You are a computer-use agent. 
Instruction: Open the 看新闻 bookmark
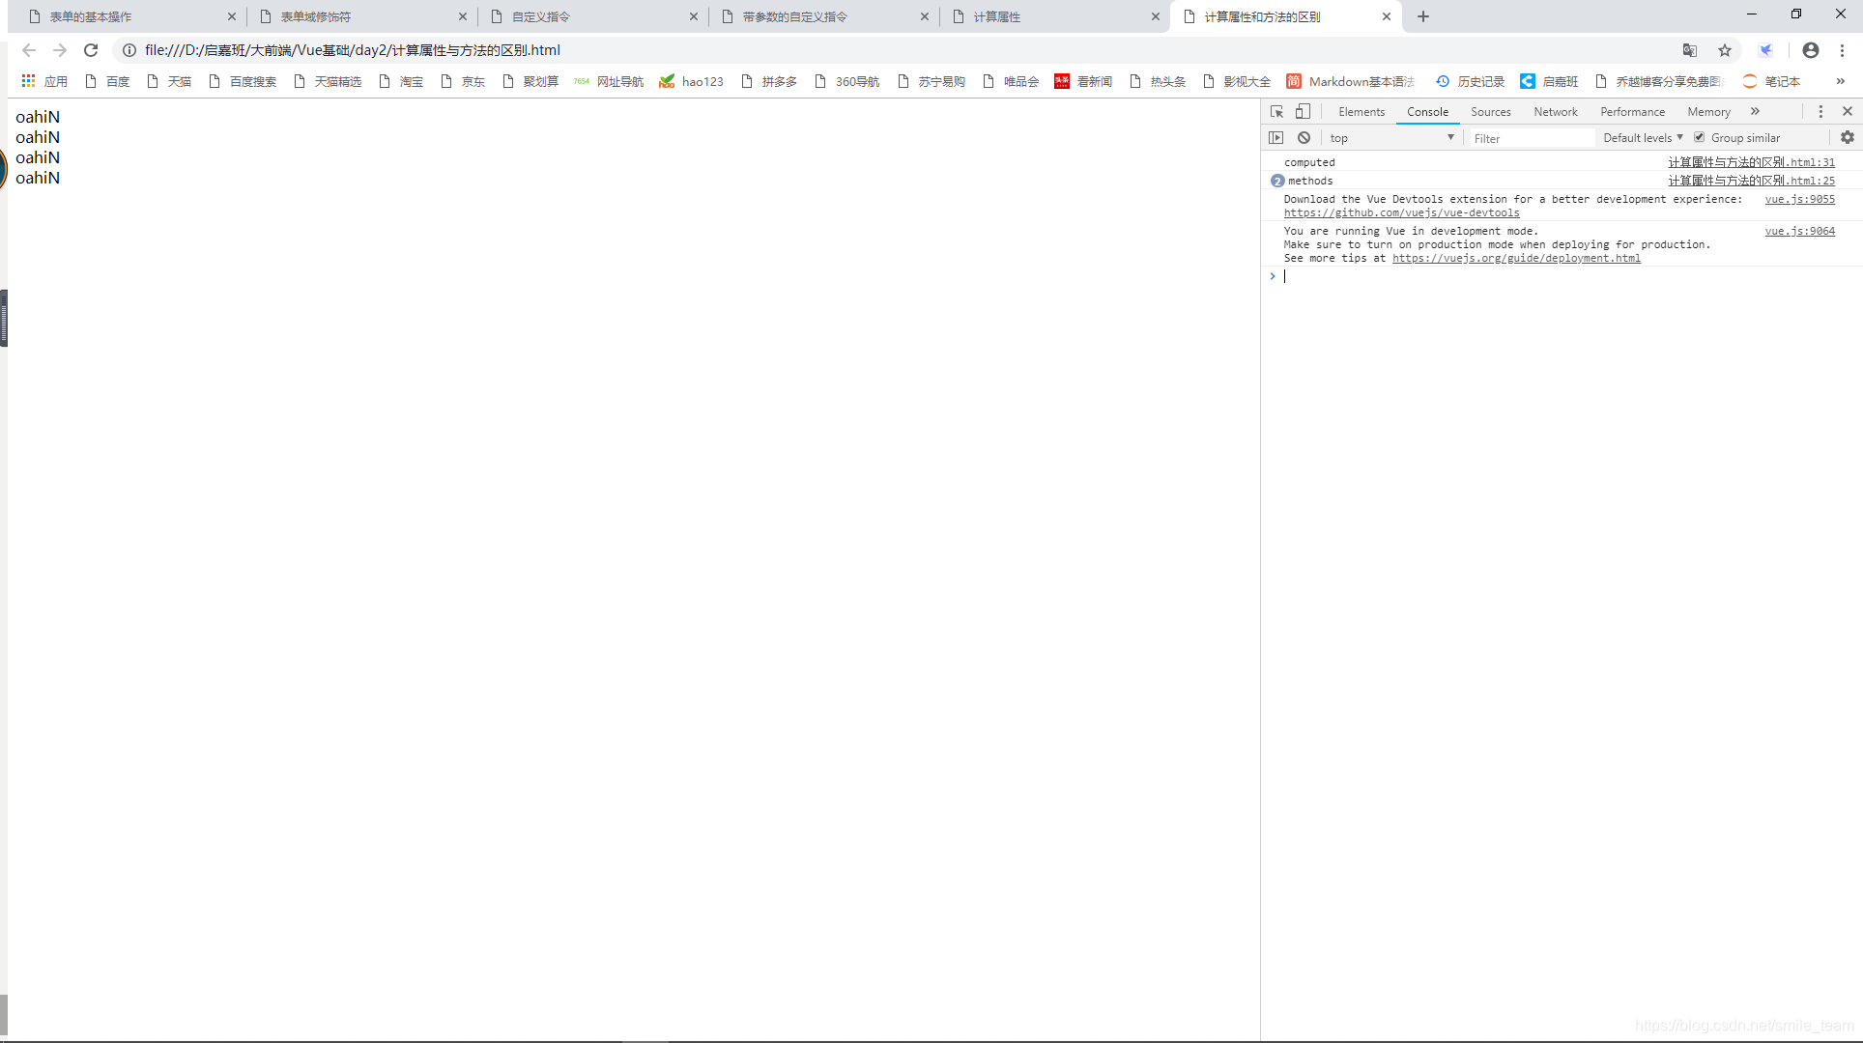coord(1083,81)
